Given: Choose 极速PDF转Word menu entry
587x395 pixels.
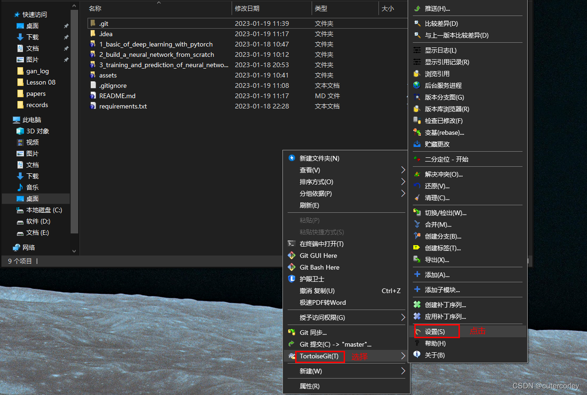Looking at the screenshot, I should pos(346,302).
